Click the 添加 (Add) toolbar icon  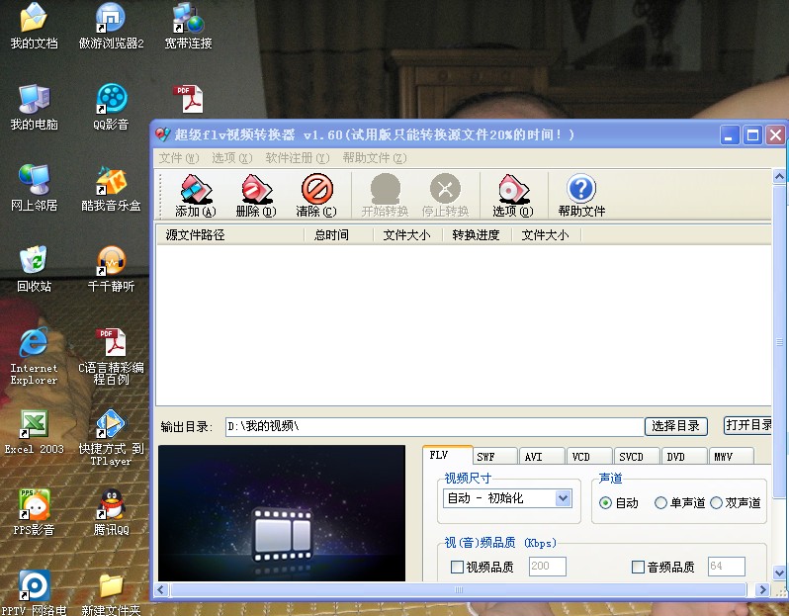tap(194, 195)
